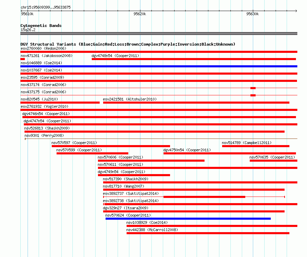Click nsv570606 (Cooper2011) label
Image resolution: width=307 pixels, height=257 pixels.
(120, 157)
